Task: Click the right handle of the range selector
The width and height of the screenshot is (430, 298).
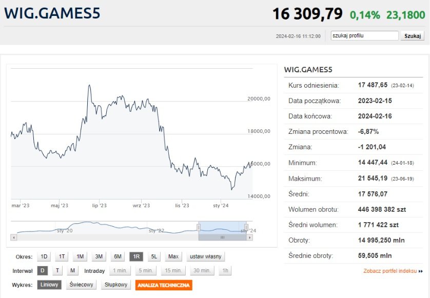Action: tap(246, 227)
